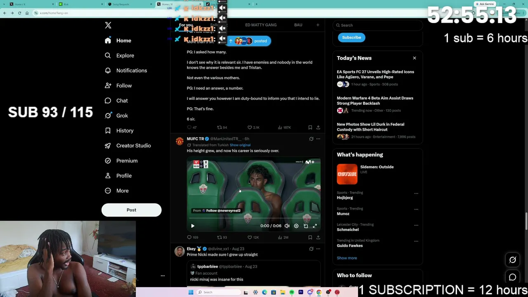Viewport: 528px width, 297px height.
Task: Open the floating messages button at bottom right
Action: tap(512, 277)
